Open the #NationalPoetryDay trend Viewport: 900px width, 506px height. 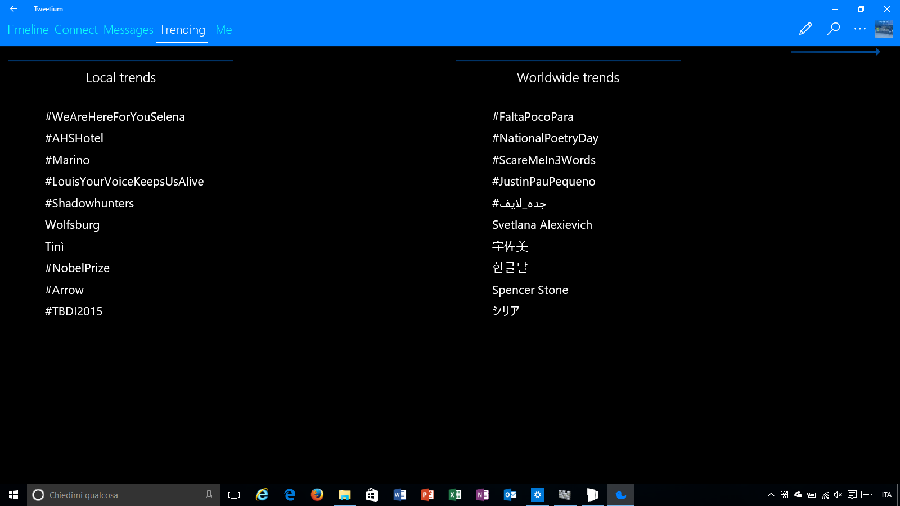[x=545, y=138]
